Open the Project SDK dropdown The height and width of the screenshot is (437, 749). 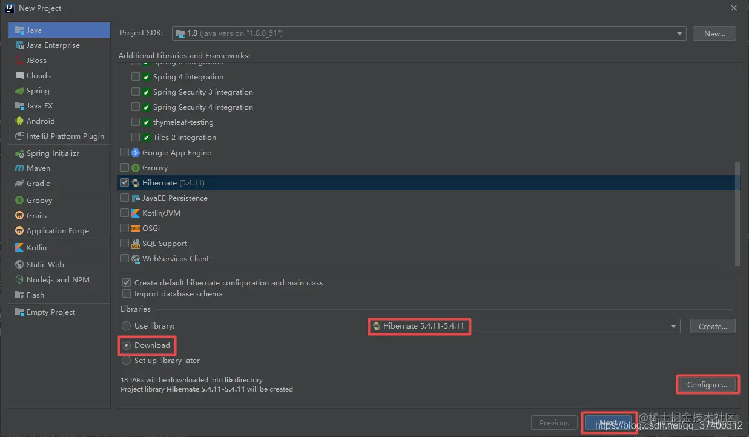coord(429,33)
